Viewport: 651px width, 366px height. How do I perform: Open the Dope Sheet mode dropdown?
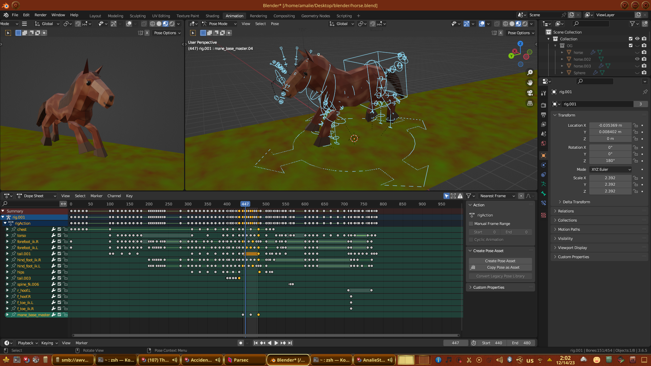[x=37, y=196]
